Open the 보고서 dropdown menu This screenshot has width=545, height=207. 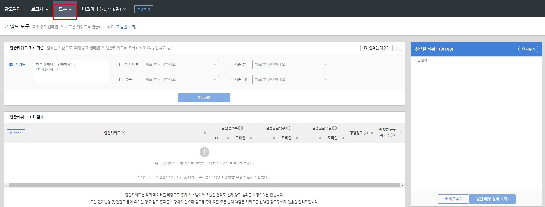point(40,9)
